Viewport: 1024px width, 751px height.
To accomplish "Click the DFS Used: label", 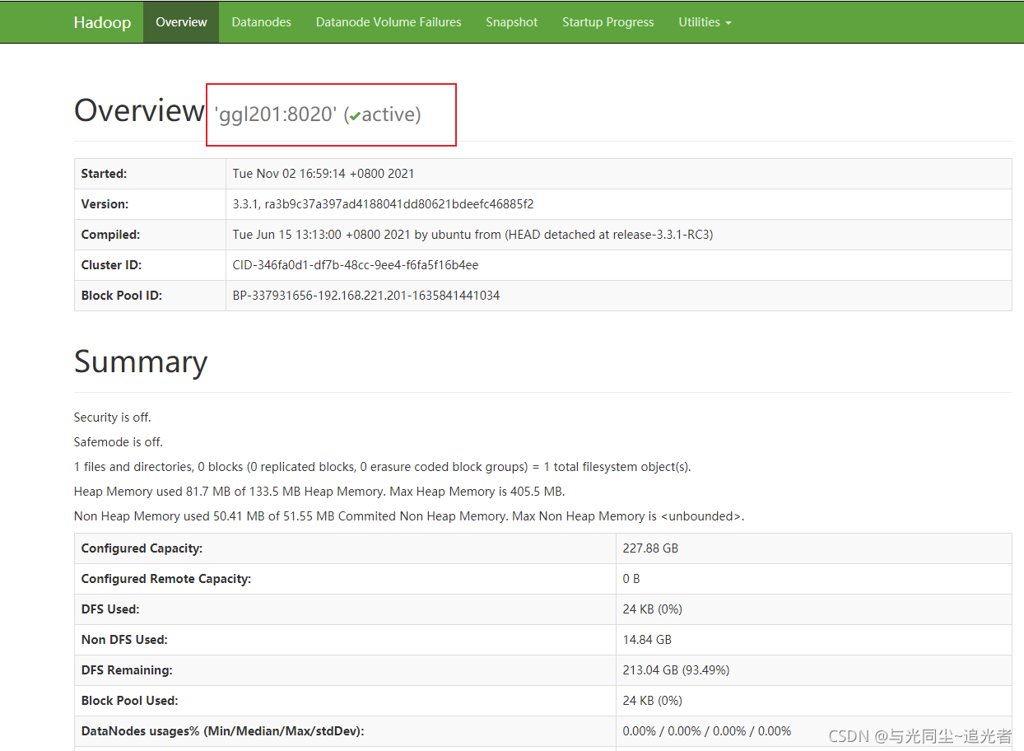I will 110,609.
